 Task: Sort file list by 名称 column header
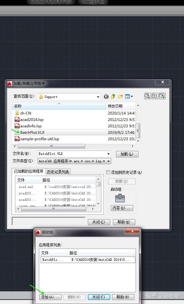pyautogui.click(x=59, y=106)
